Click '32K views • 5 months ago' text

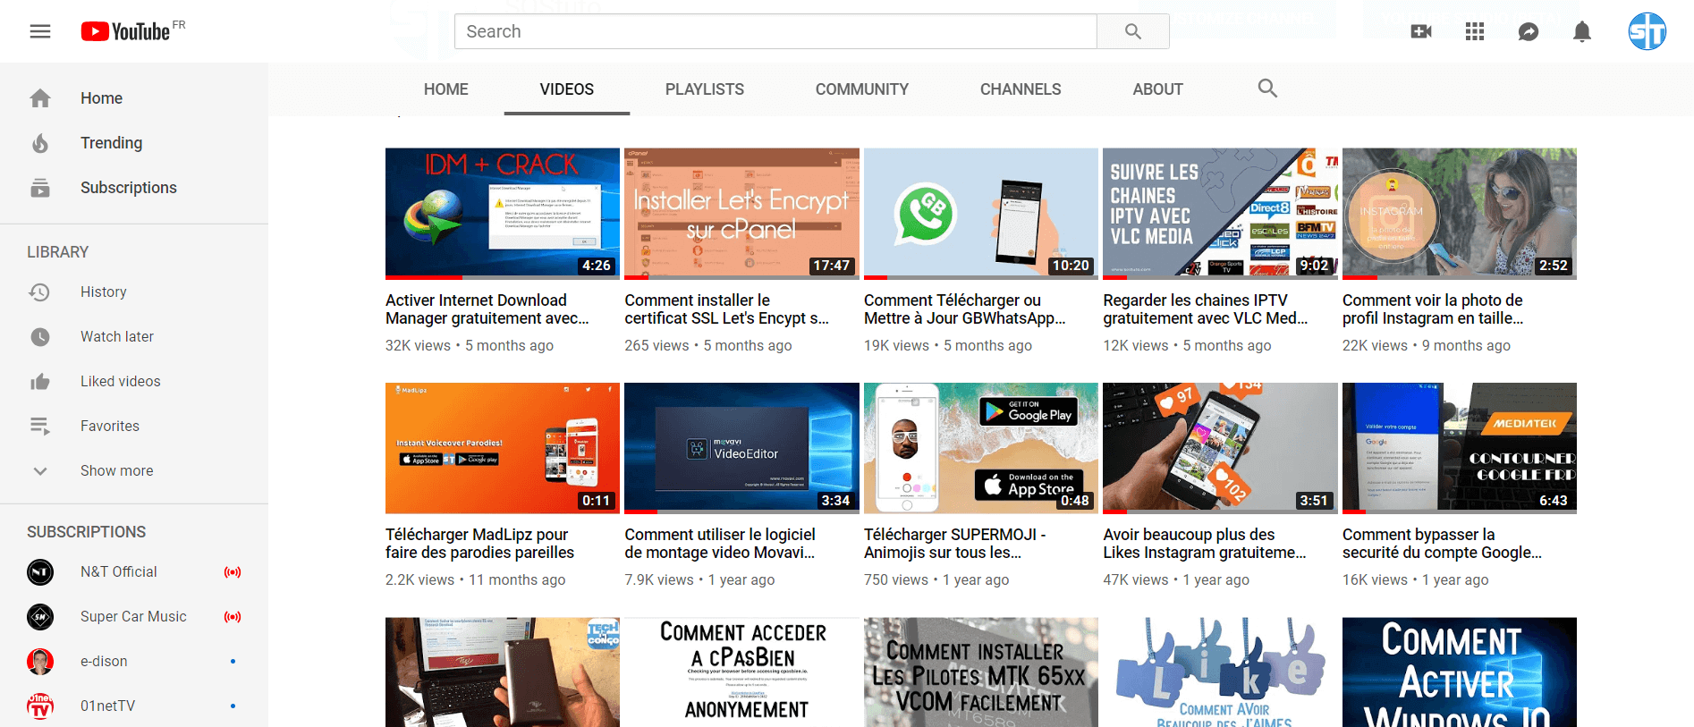[470, 345]
